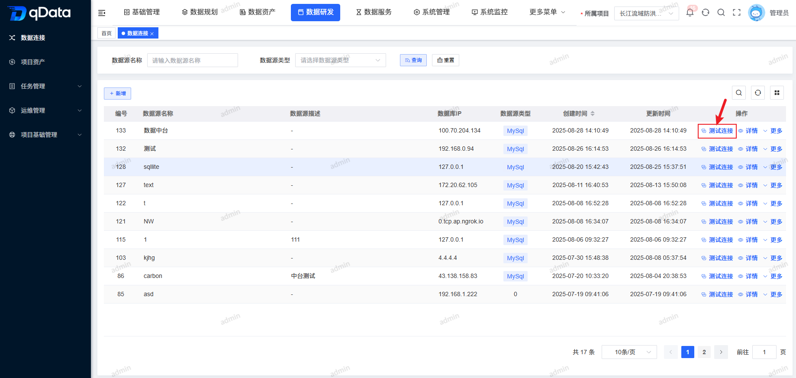796x378 pixels.
Task: Sort by 创建时间 column arrows
Action: click(593, 113)
